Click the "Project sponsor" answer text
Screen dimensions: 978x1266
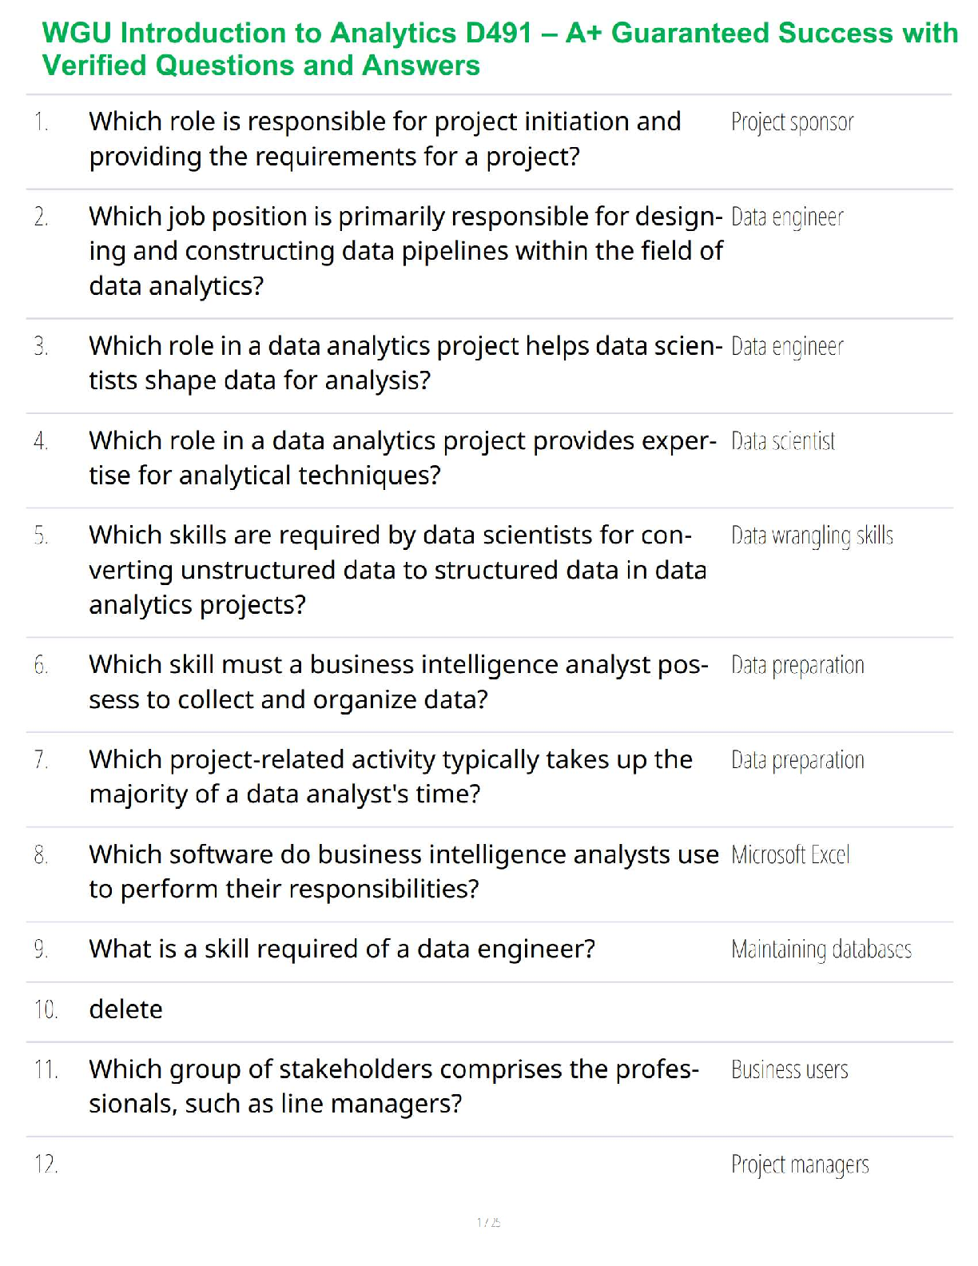792,122
